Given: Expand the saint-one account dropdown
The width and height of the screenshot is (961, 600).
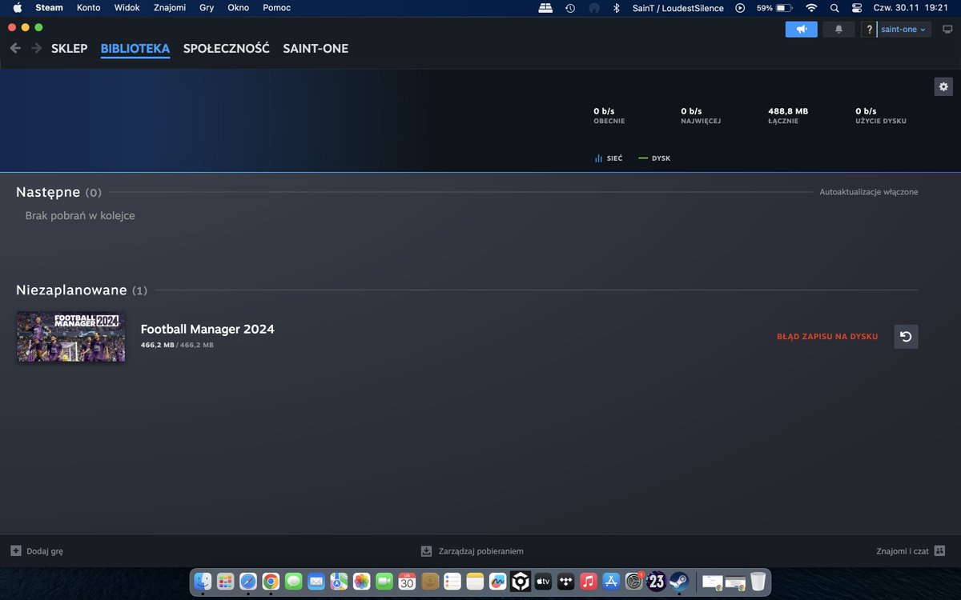Looking at the screenshot, I should point(903,30).
